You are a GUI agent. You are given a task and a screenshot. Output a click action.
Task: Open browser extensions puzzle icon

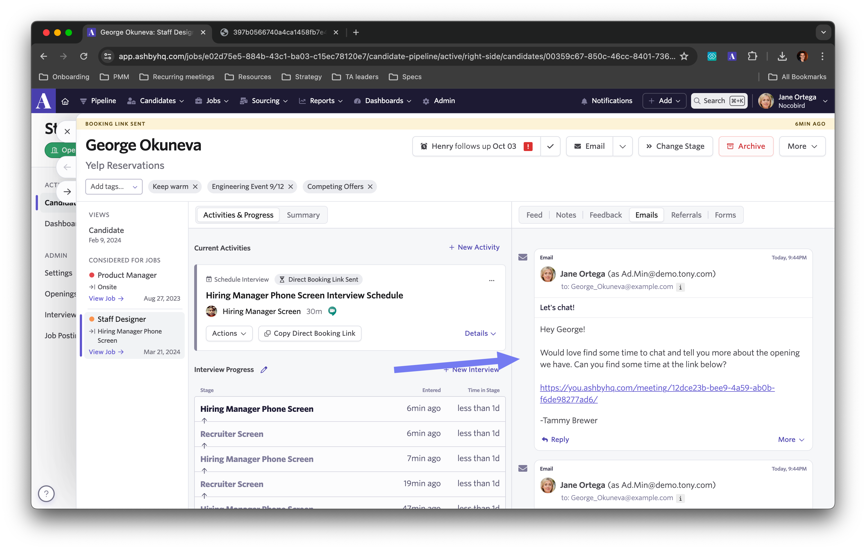tap(752, 56)
